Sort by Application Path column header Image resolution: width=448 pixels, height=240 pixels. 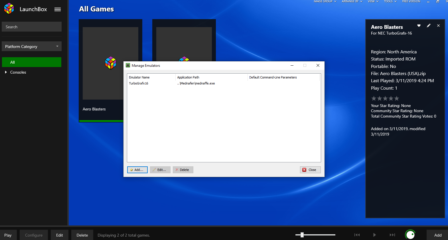211,77
